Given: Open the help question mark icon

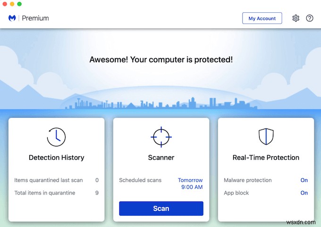Looking at the screenshot, I should point(310,18).
